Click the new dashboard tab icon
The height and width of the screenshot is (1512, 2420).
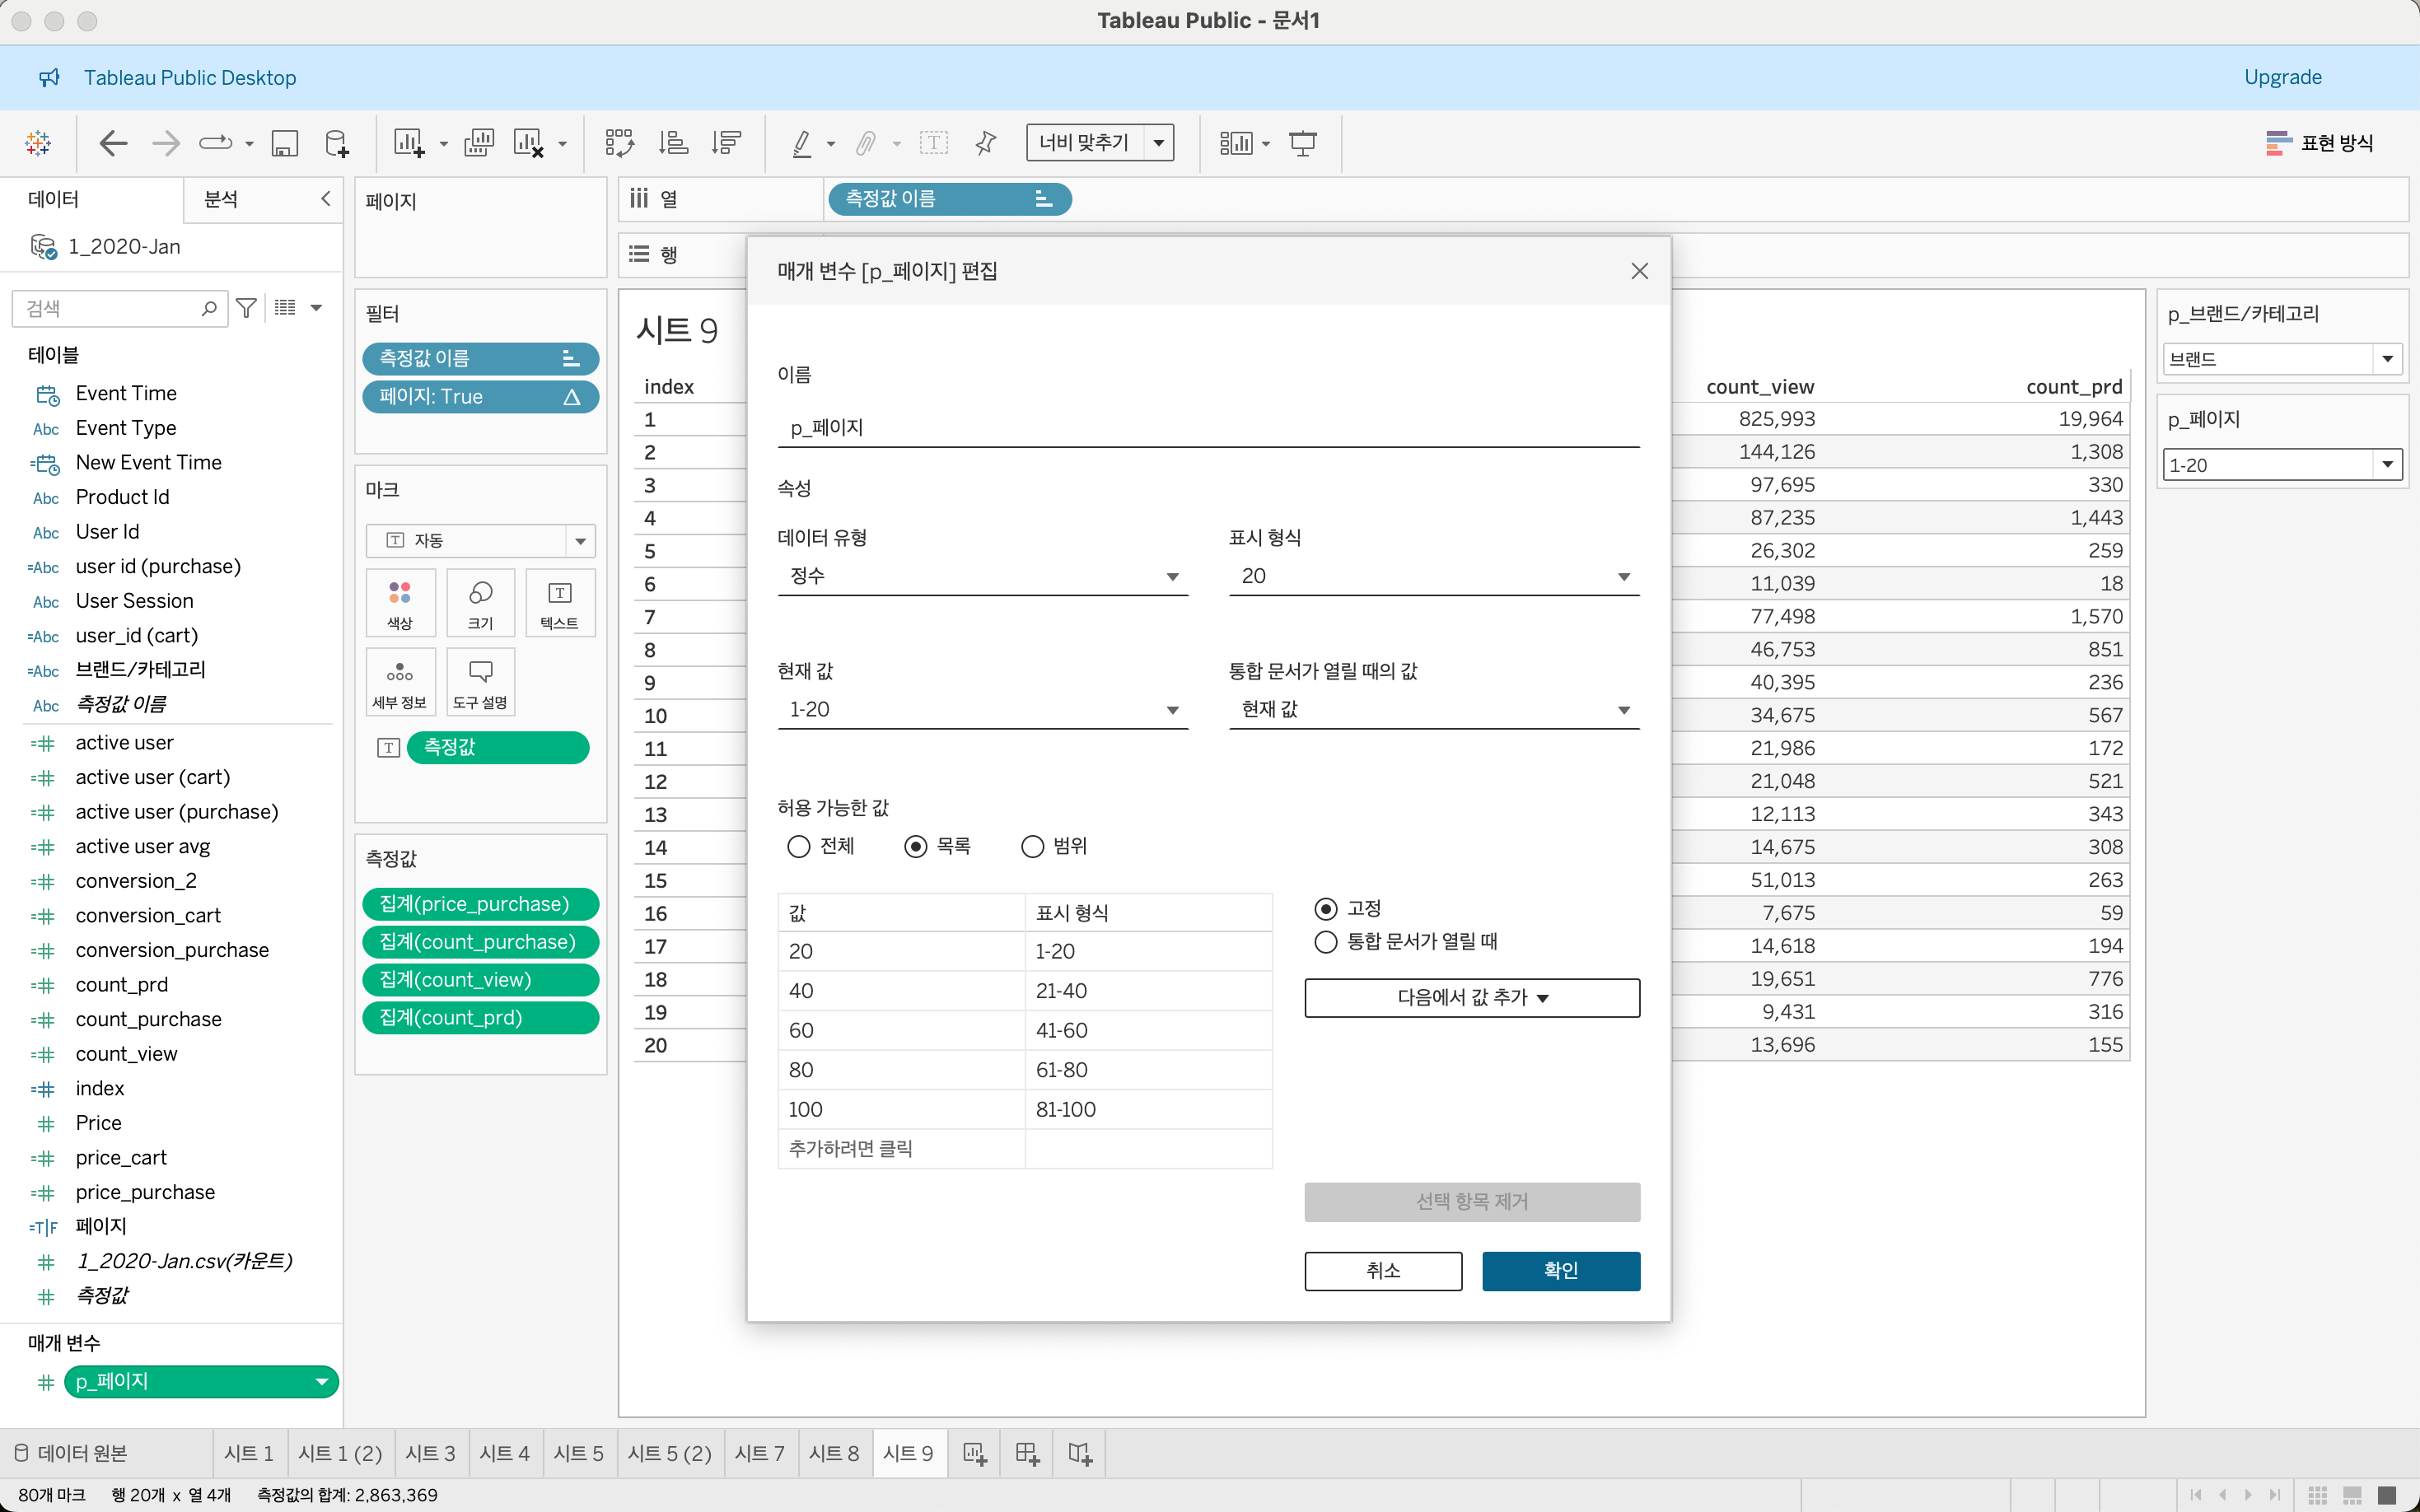[x=1027, y=1453]
